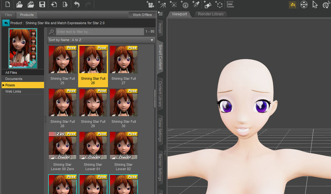Expand the Poses category

3,85
